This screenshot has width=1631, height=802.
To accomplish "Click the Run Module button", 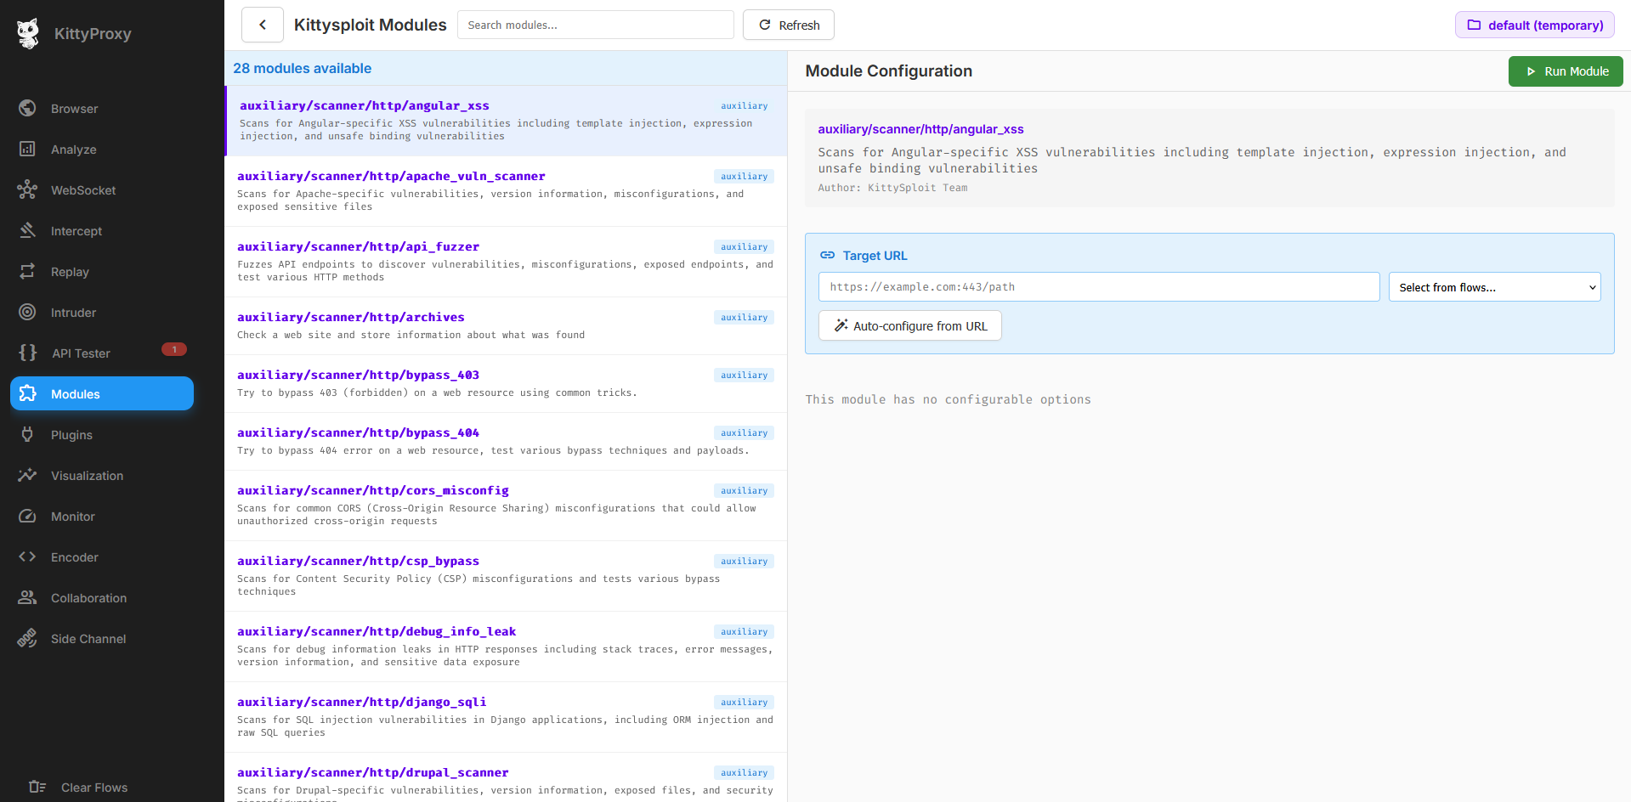I will [1565, 71].
